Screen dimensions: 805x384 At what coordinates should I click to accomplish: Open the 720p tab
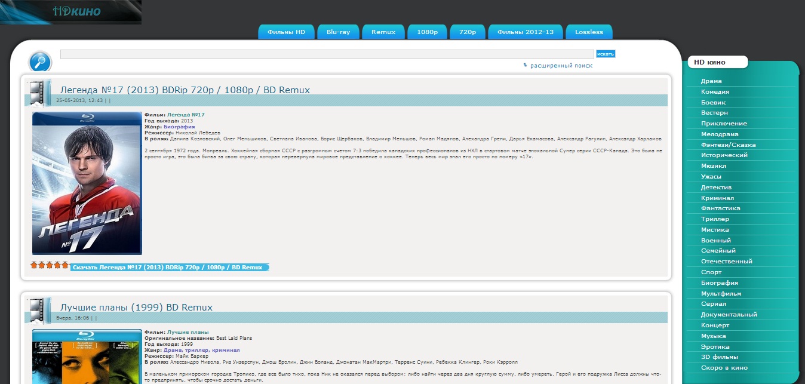(x=468, y=32)
